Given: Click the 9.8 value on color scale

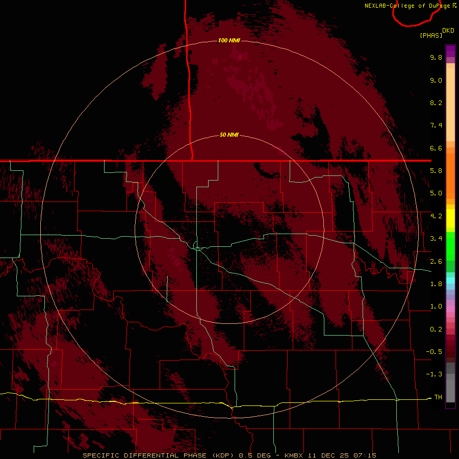Looking at the screenshot, I should pos(436,57).
